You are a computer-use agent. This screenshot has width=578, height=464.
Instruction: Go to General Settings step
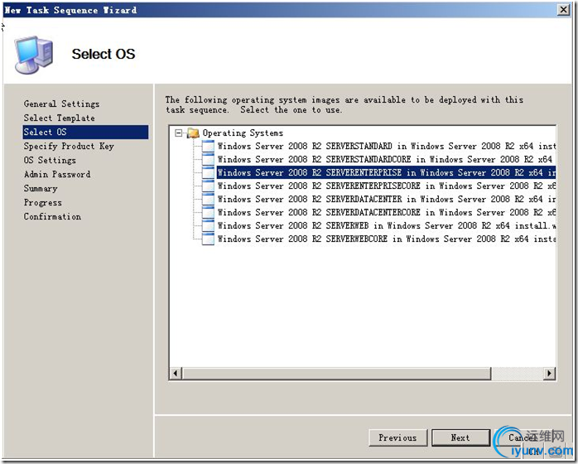61,104
